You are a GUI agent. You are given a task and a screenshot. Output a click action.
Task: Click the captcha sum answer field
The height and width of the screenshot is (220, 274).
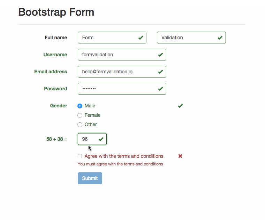pyautogui.click(x=88, y=139)
